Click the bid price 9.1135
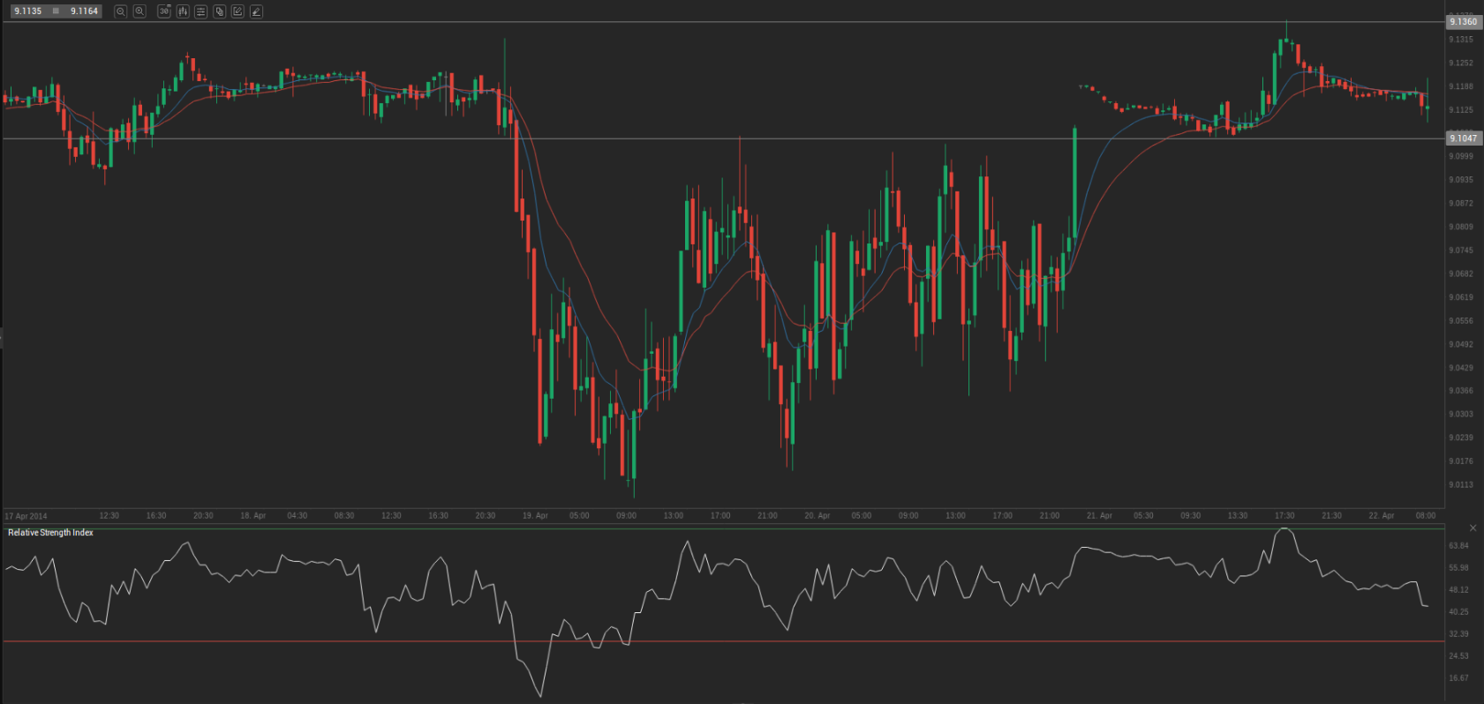 click(x=28, y=11)
